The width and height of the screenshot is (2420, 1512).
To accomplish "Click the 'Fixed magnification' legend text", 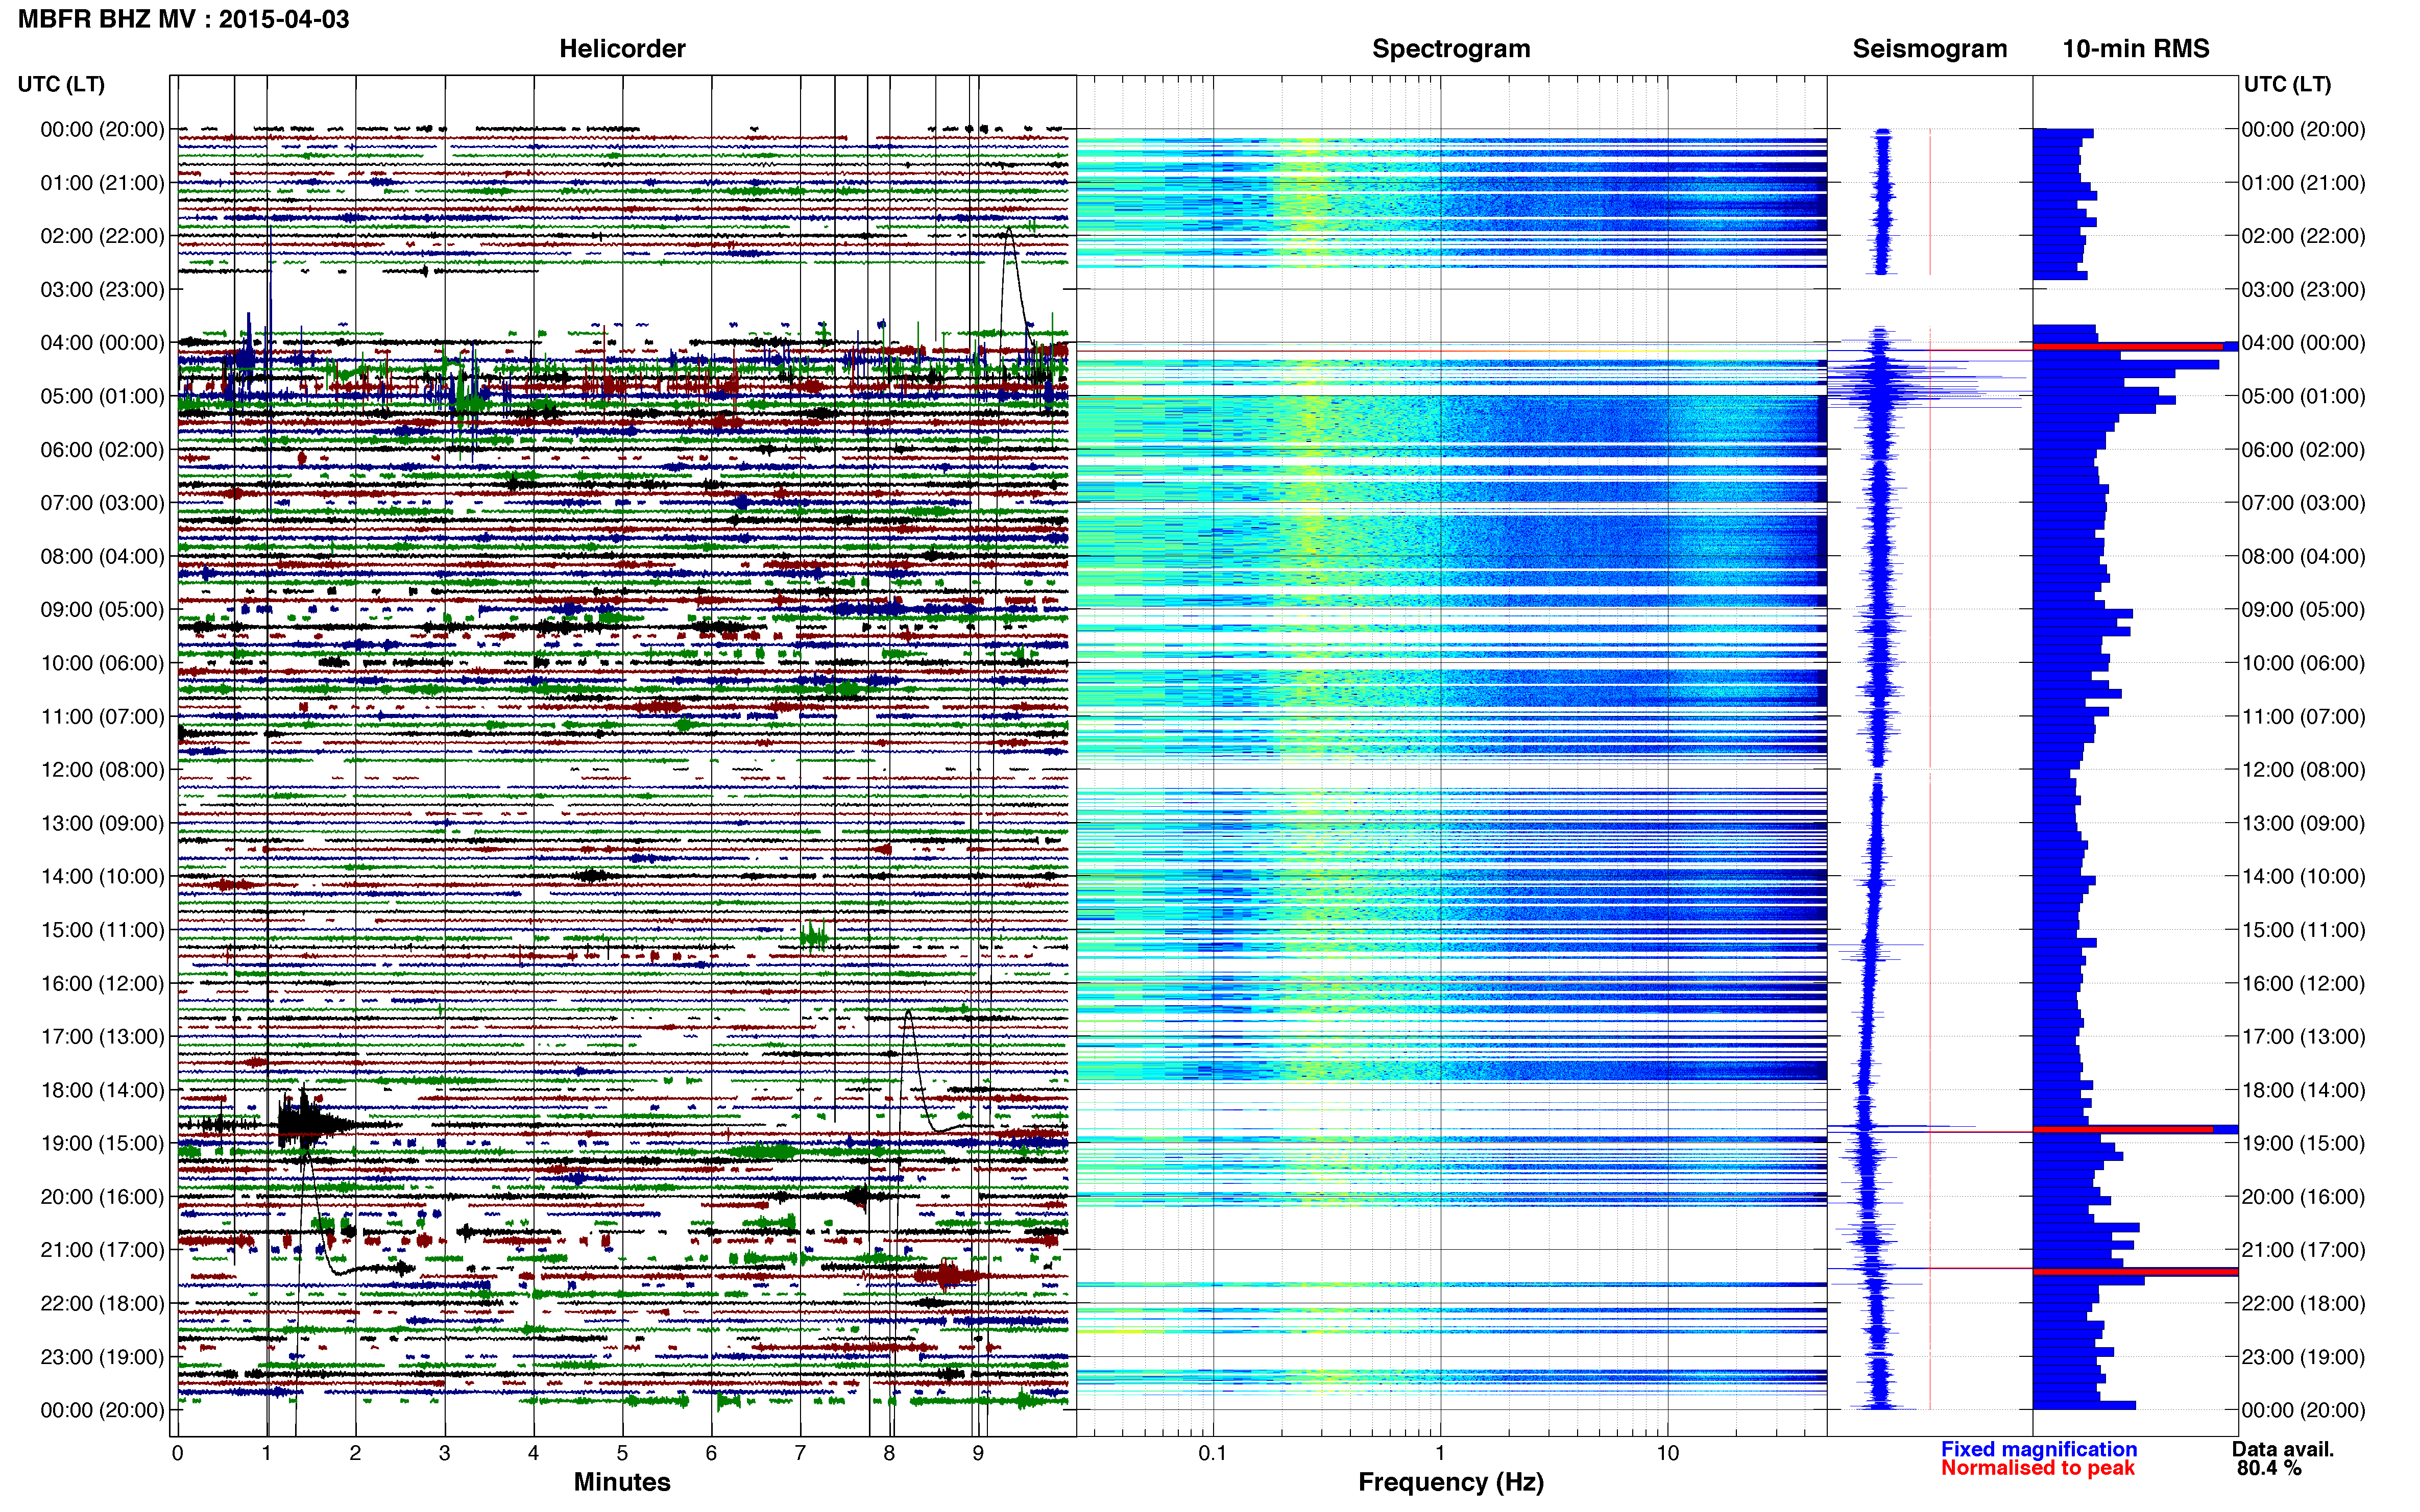I will tap(2039, 1449).
